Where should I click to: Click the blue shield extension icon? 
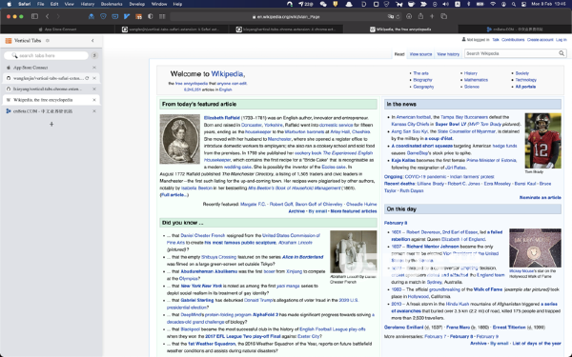tap(103, 16)
